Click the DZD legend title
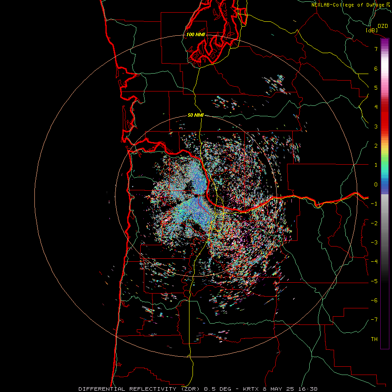This screenshot has width=392, height=392. pyautogui.click(x=383, y=26)
